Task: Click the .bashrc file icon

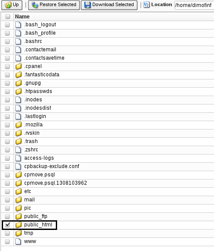Action: (x=18, y=41)
